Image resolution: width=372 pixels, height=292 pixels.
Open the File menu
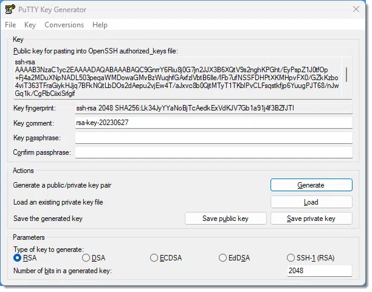(x=10, y=25)
